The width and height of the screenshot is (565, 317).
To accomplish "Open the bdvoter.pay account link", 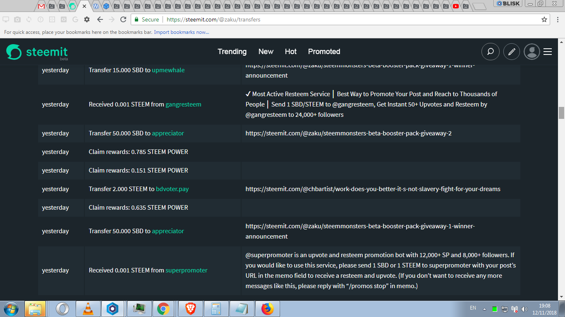I will click(172, 189).
